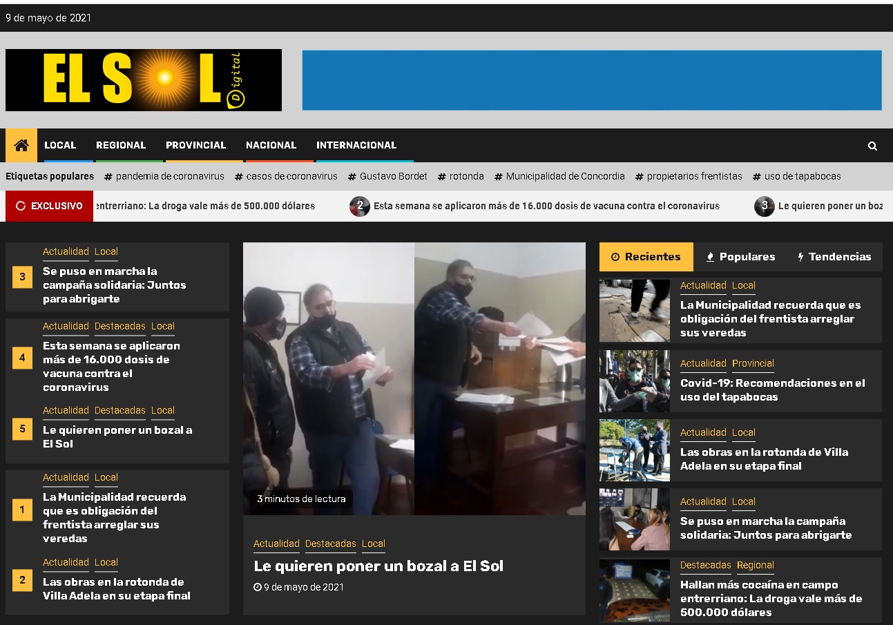Select the 'uso de tapabocas' tag
The width and height of the screenshot is (893, 625).
797,176
